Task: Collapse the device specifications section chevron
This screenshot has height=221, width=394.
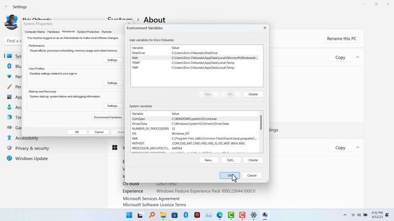Action: pyautogui.click(x=358, y=57)
